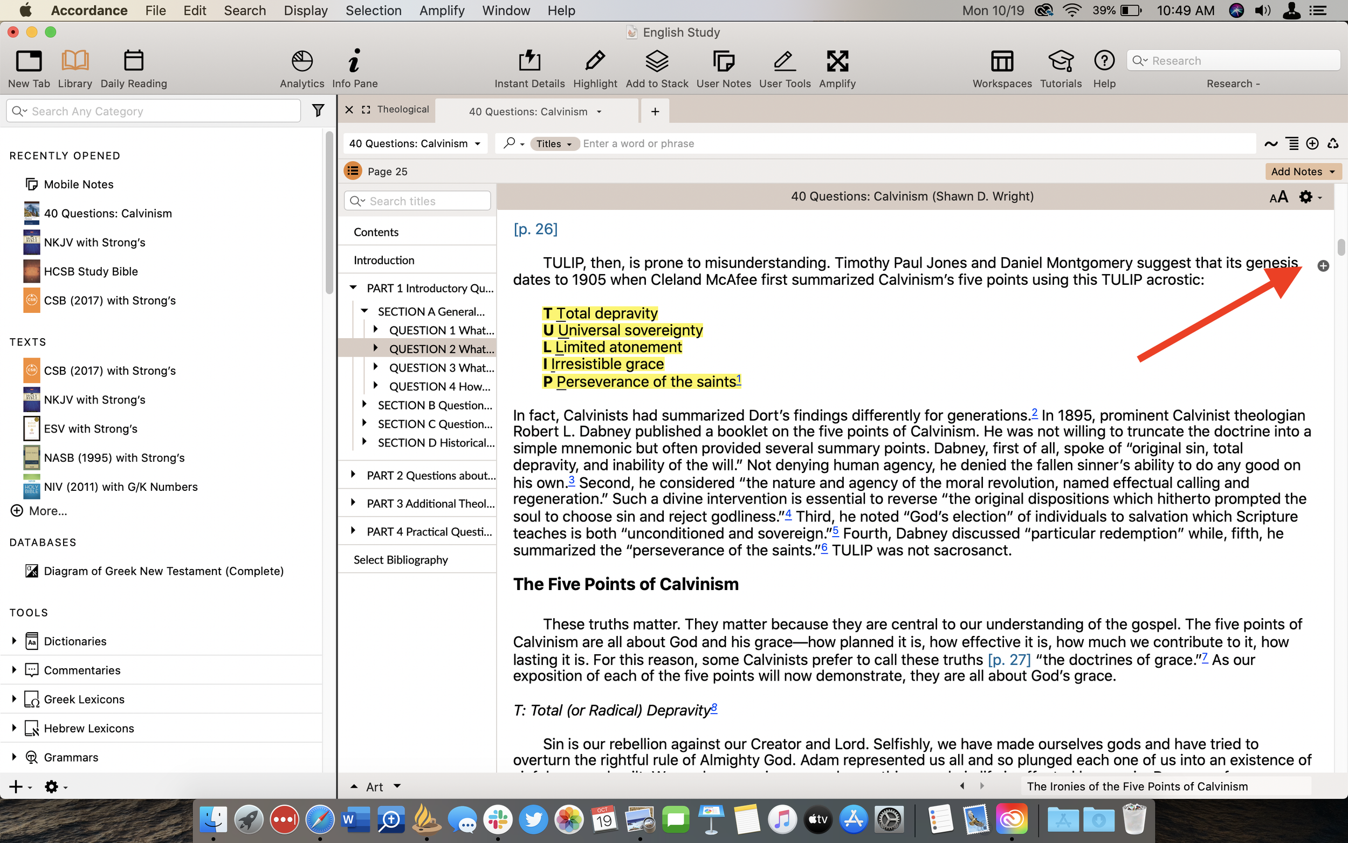Click the library filter funnel icon
The height and width of the screenshot is (843, 1348).
[318, 111]
